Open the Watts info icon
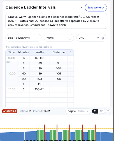 coord(70,38)
